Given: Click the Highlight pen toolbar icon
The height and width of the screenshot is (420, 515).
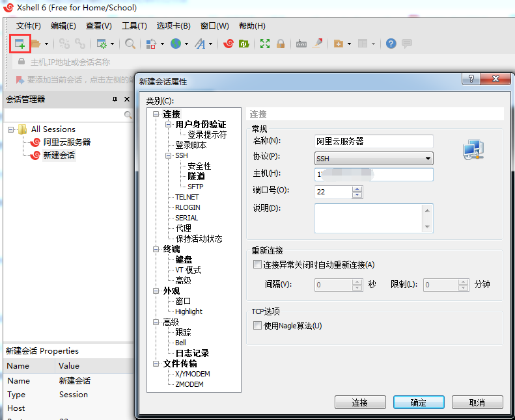Looking at the screenshot, I should coord(317,44).
